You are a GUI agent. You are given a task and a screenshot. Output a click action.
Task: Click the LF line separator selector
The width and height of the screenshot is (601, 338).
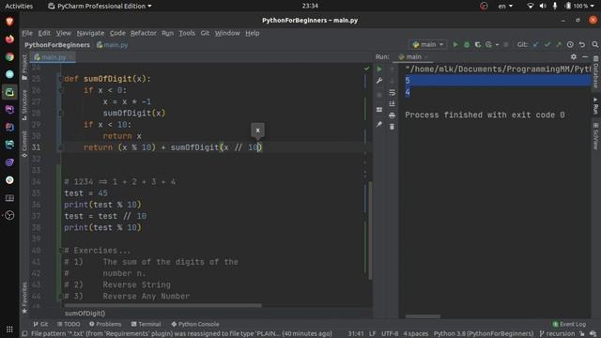(372, 334)
